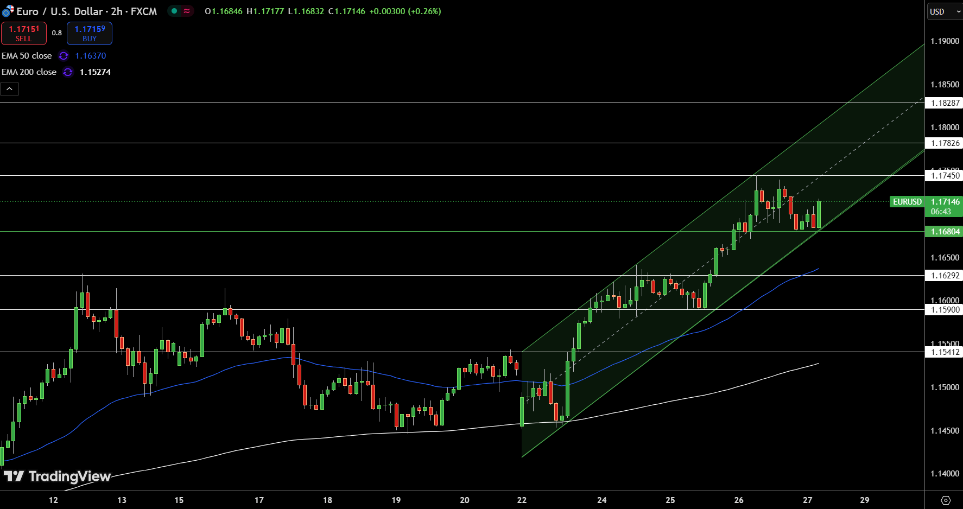The width and height of the screenshot is (963, 509).
Task: Click the 1.17450 horizontal line price label
Action: click(944, 176)
